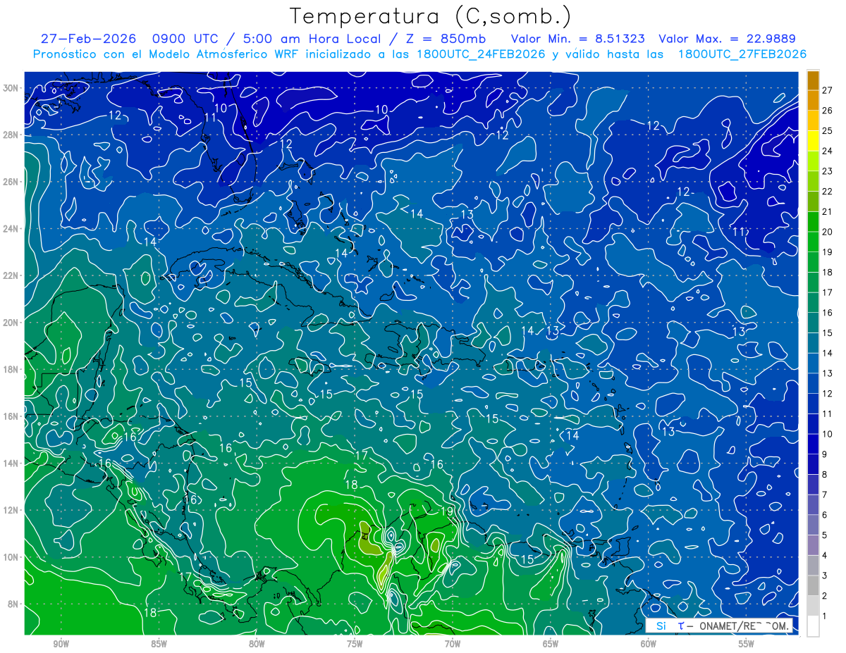Click the latitude axis label "22N"
This screenshot has width=846, height=653.
[11, 275]
